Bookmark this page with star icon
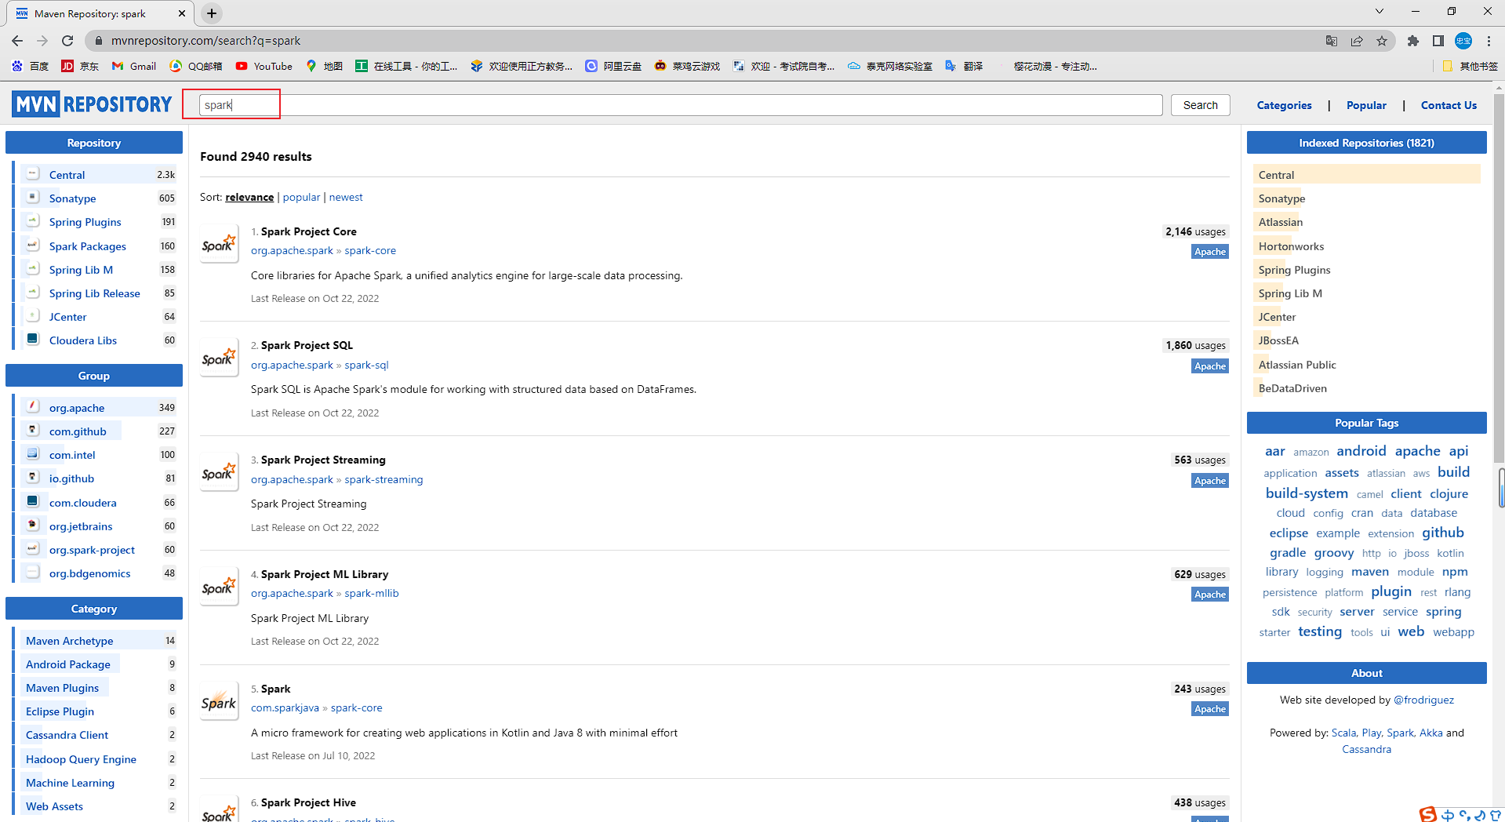Image resolution: width=1505 pixels, height=822 pixels. [1382, 41]
